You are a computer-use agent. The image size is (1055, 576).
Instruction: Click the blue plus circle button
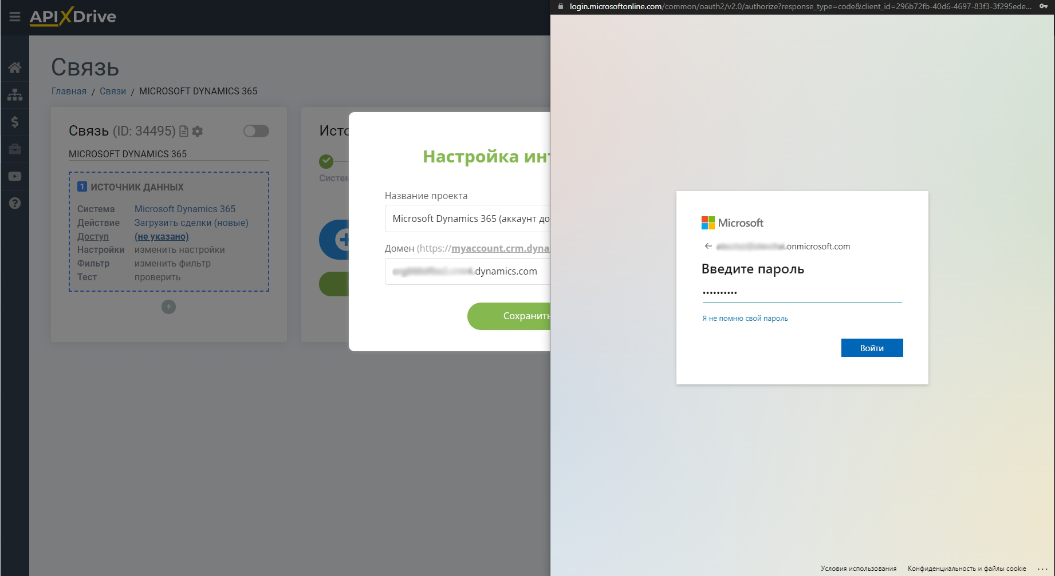(x=335, y=240)
